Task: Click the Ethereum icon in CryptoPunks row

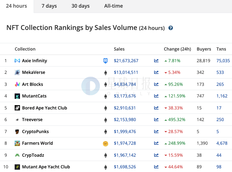Action: [106, 132]
